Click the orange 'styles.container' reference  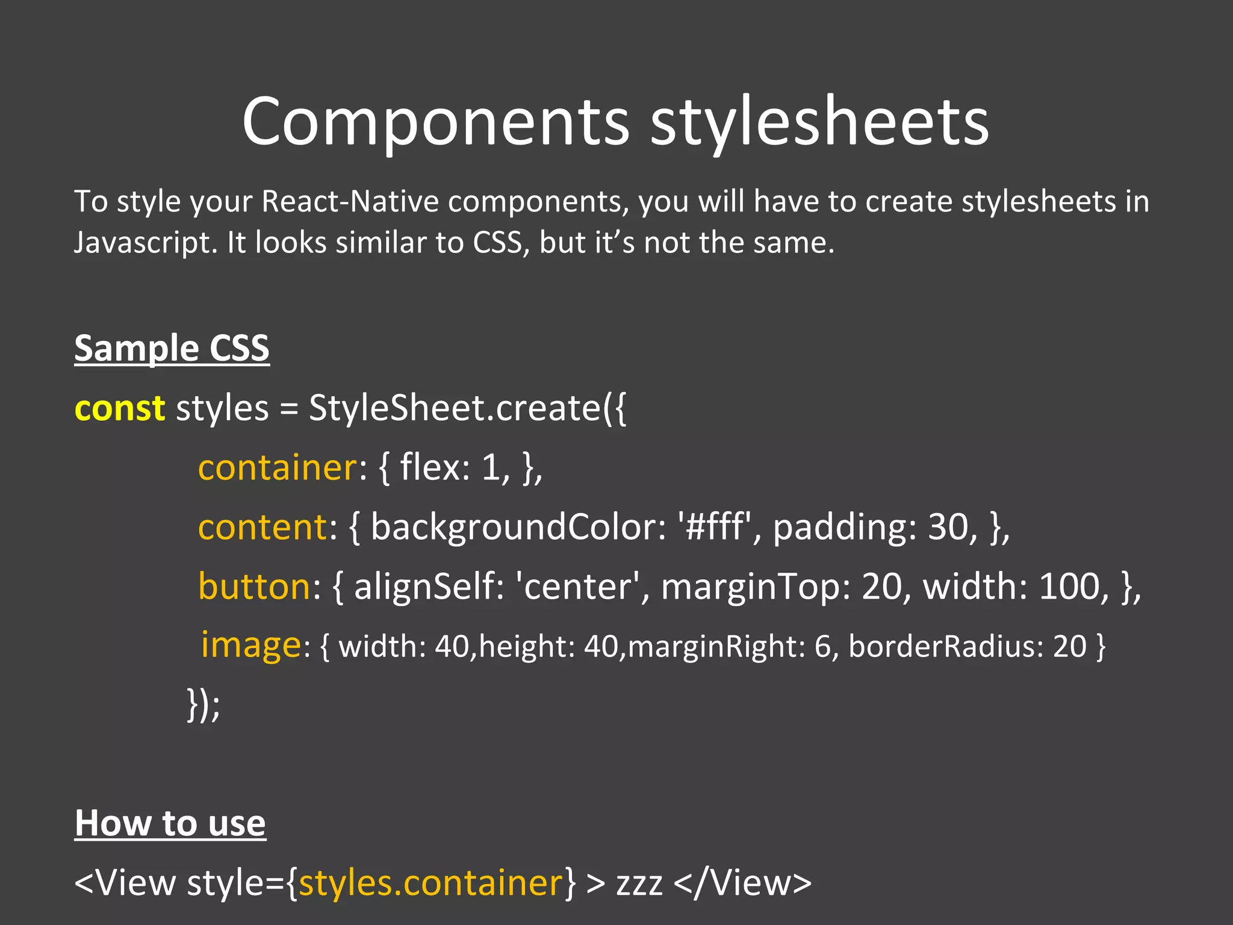(x=431, y=883)
